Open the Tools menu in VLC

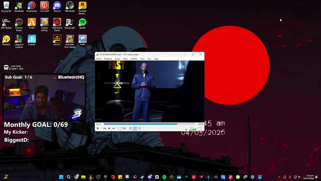click(142, 59)
